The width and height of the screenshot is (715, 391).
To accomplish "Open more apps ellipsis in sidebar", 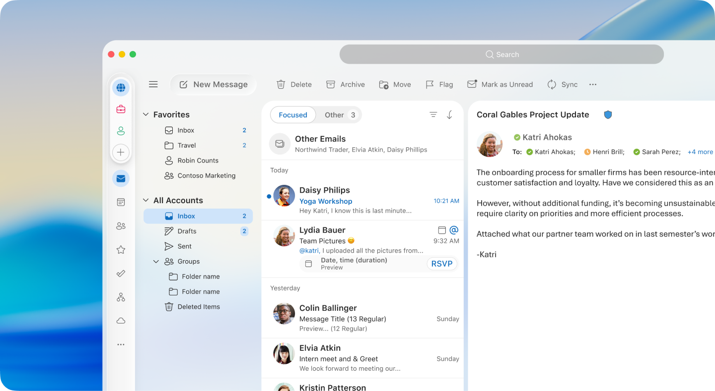I will click(x=121, y=344).
